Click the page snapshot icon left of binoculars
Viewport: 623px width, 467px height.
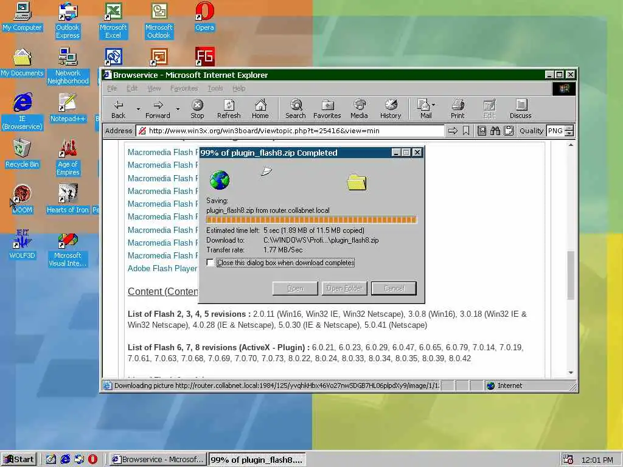pyautogui.click(x=482, y=131)
